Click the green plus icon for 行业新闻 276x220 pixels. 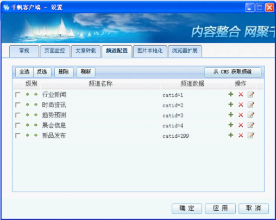pos(231,94)
